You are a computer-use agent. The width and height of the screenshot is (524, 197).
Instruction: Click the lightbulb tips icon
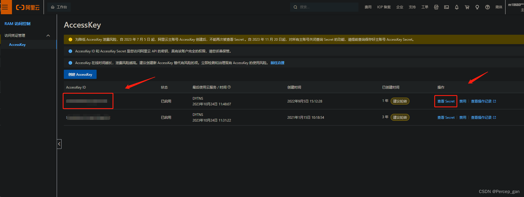[477, 7]
